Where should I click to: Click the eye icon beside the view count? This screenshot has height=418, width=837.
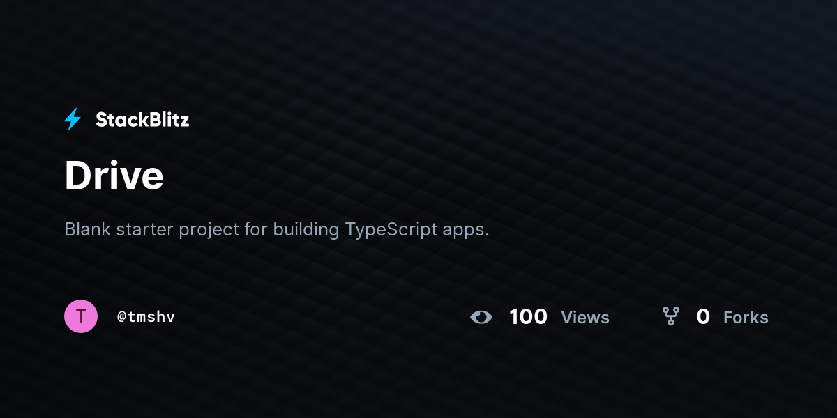click(481, 318)
